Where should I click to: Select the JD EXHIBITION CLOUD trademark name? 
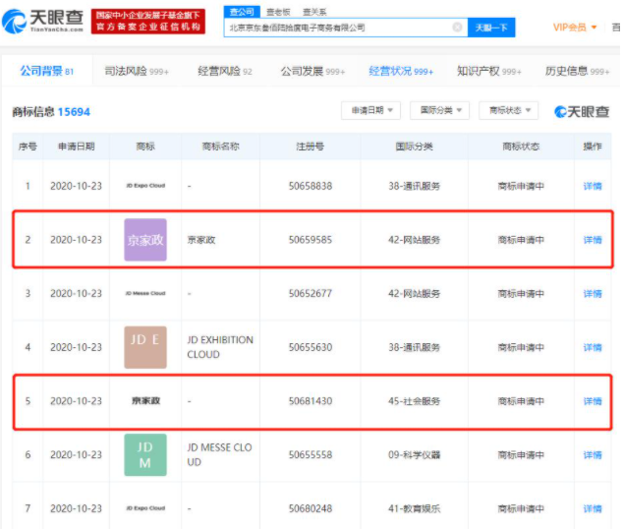220,347
